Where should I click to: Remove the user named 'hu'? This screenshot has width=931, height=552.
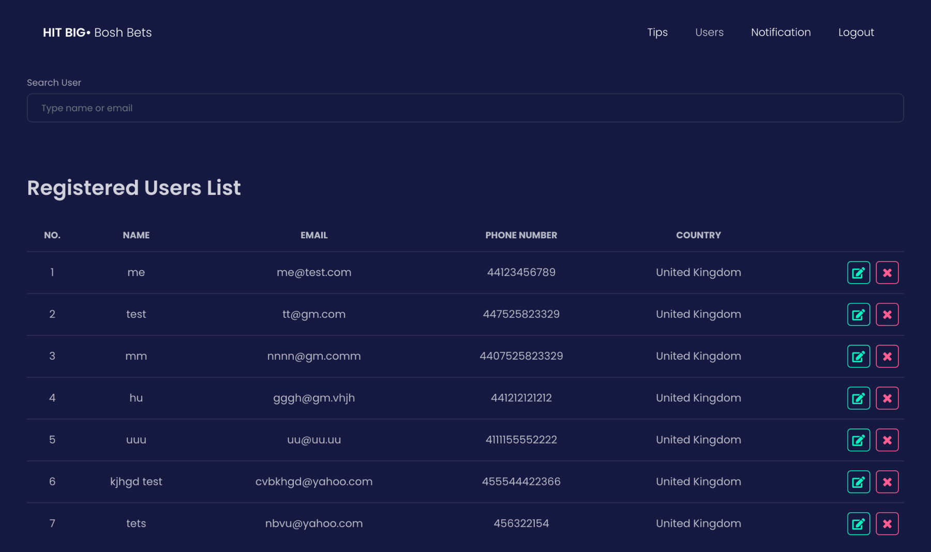[x=887, y=398]
